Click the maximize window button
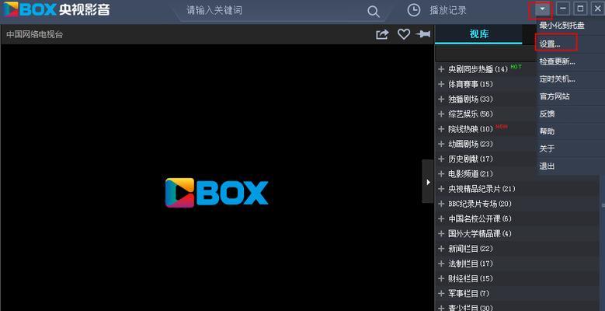This screenshot has width=605, height=311. point(580,9)
